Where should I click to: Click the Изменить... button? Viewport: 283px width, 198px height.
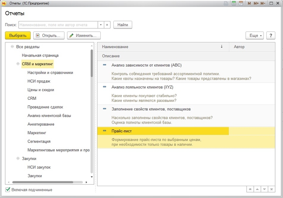[x=84, y=36]
